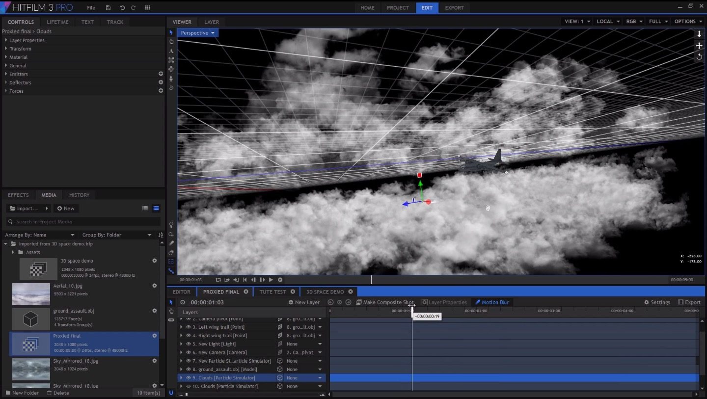Show layer 10 Clouds
The height and width of the screenshot is (399, 707).
188,386
